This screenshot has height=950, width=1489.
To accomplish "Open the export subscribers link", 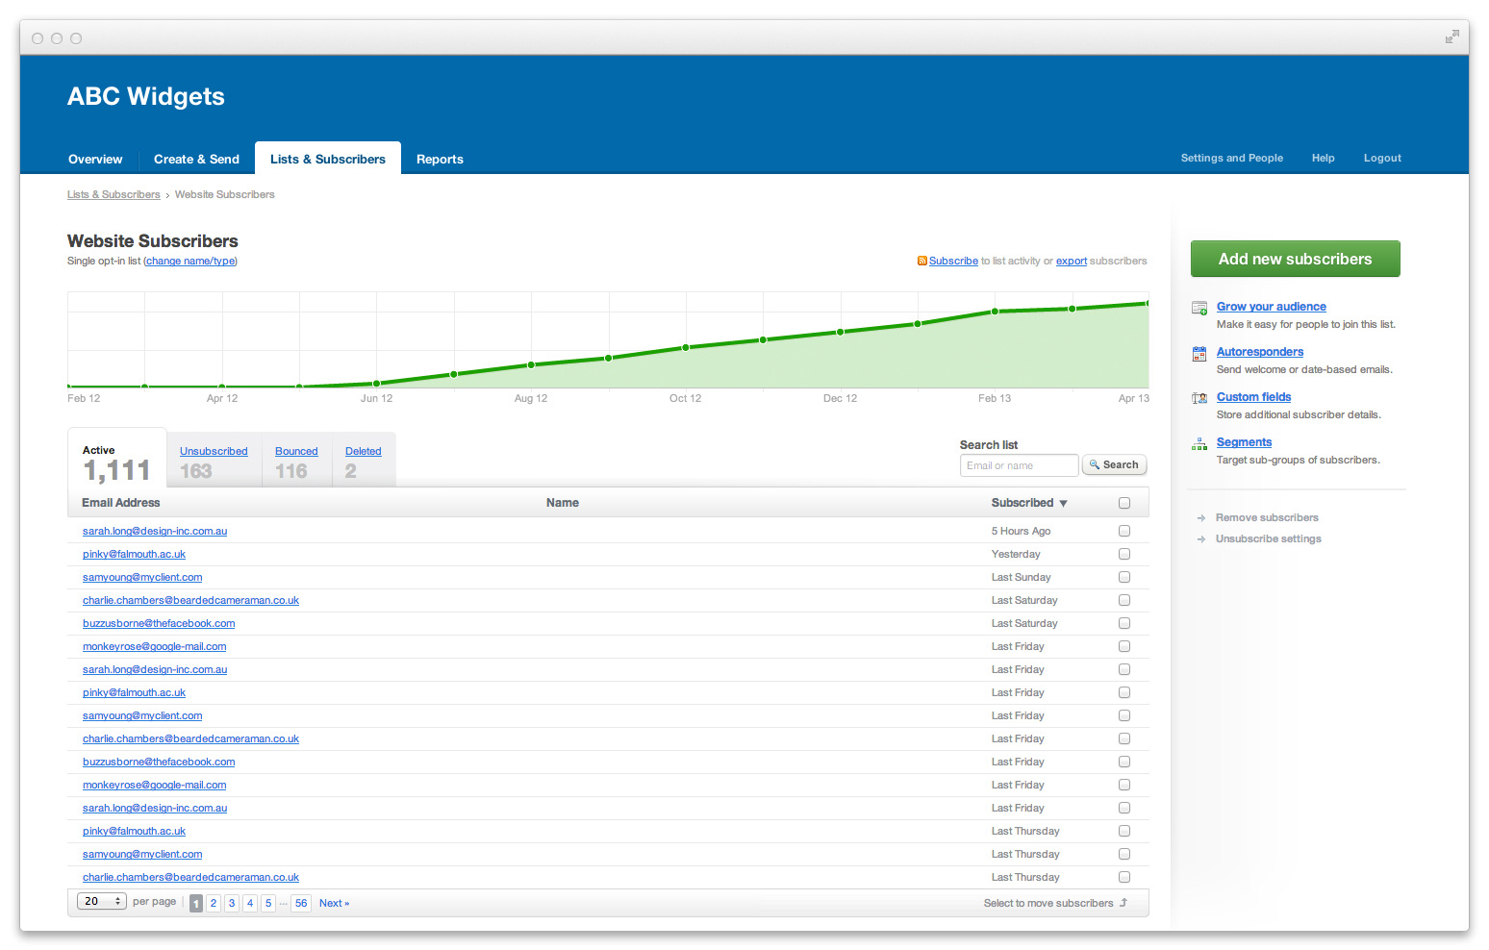I will pos(1072,262).
